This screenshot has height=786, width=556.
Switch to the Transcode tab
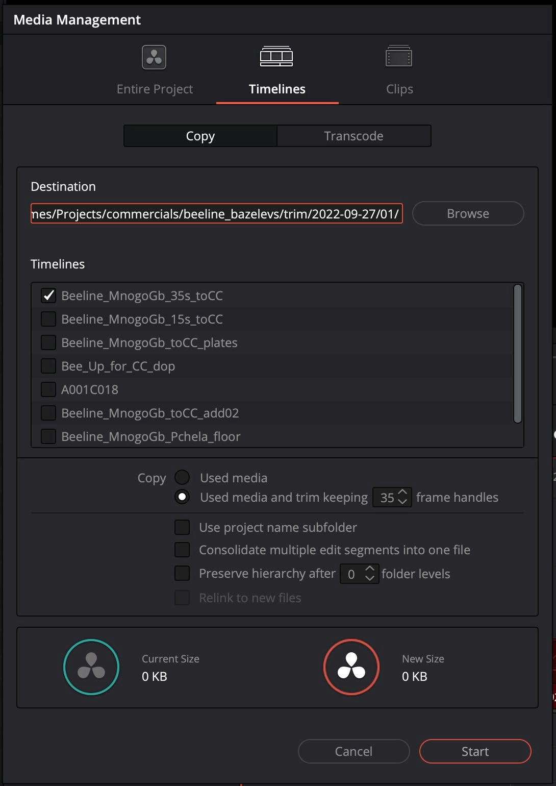[x=353, y=136]
